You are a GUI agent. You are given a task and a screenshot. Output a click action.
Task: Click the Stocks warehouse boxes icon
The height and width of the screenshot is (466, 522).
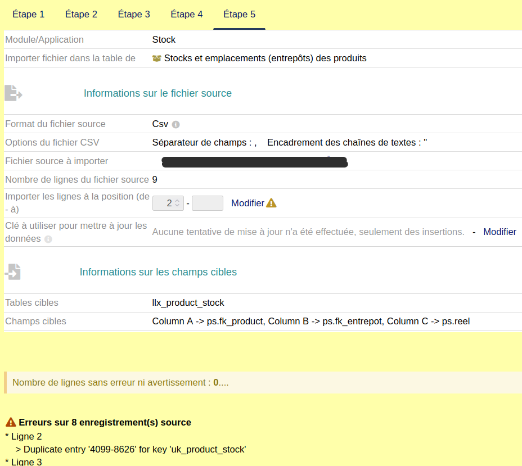coord(157,58)
